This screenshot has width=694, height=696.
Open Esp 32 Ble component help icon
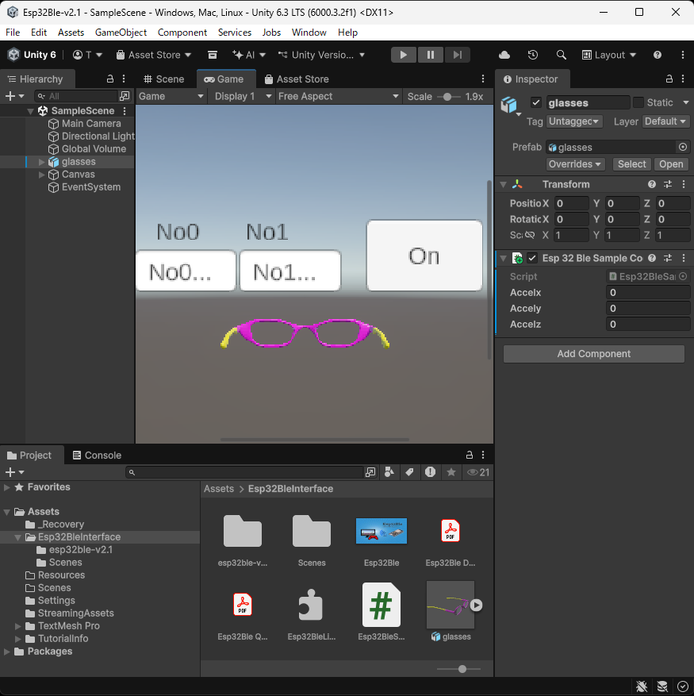pyautogui.click(x=652, y=258)
